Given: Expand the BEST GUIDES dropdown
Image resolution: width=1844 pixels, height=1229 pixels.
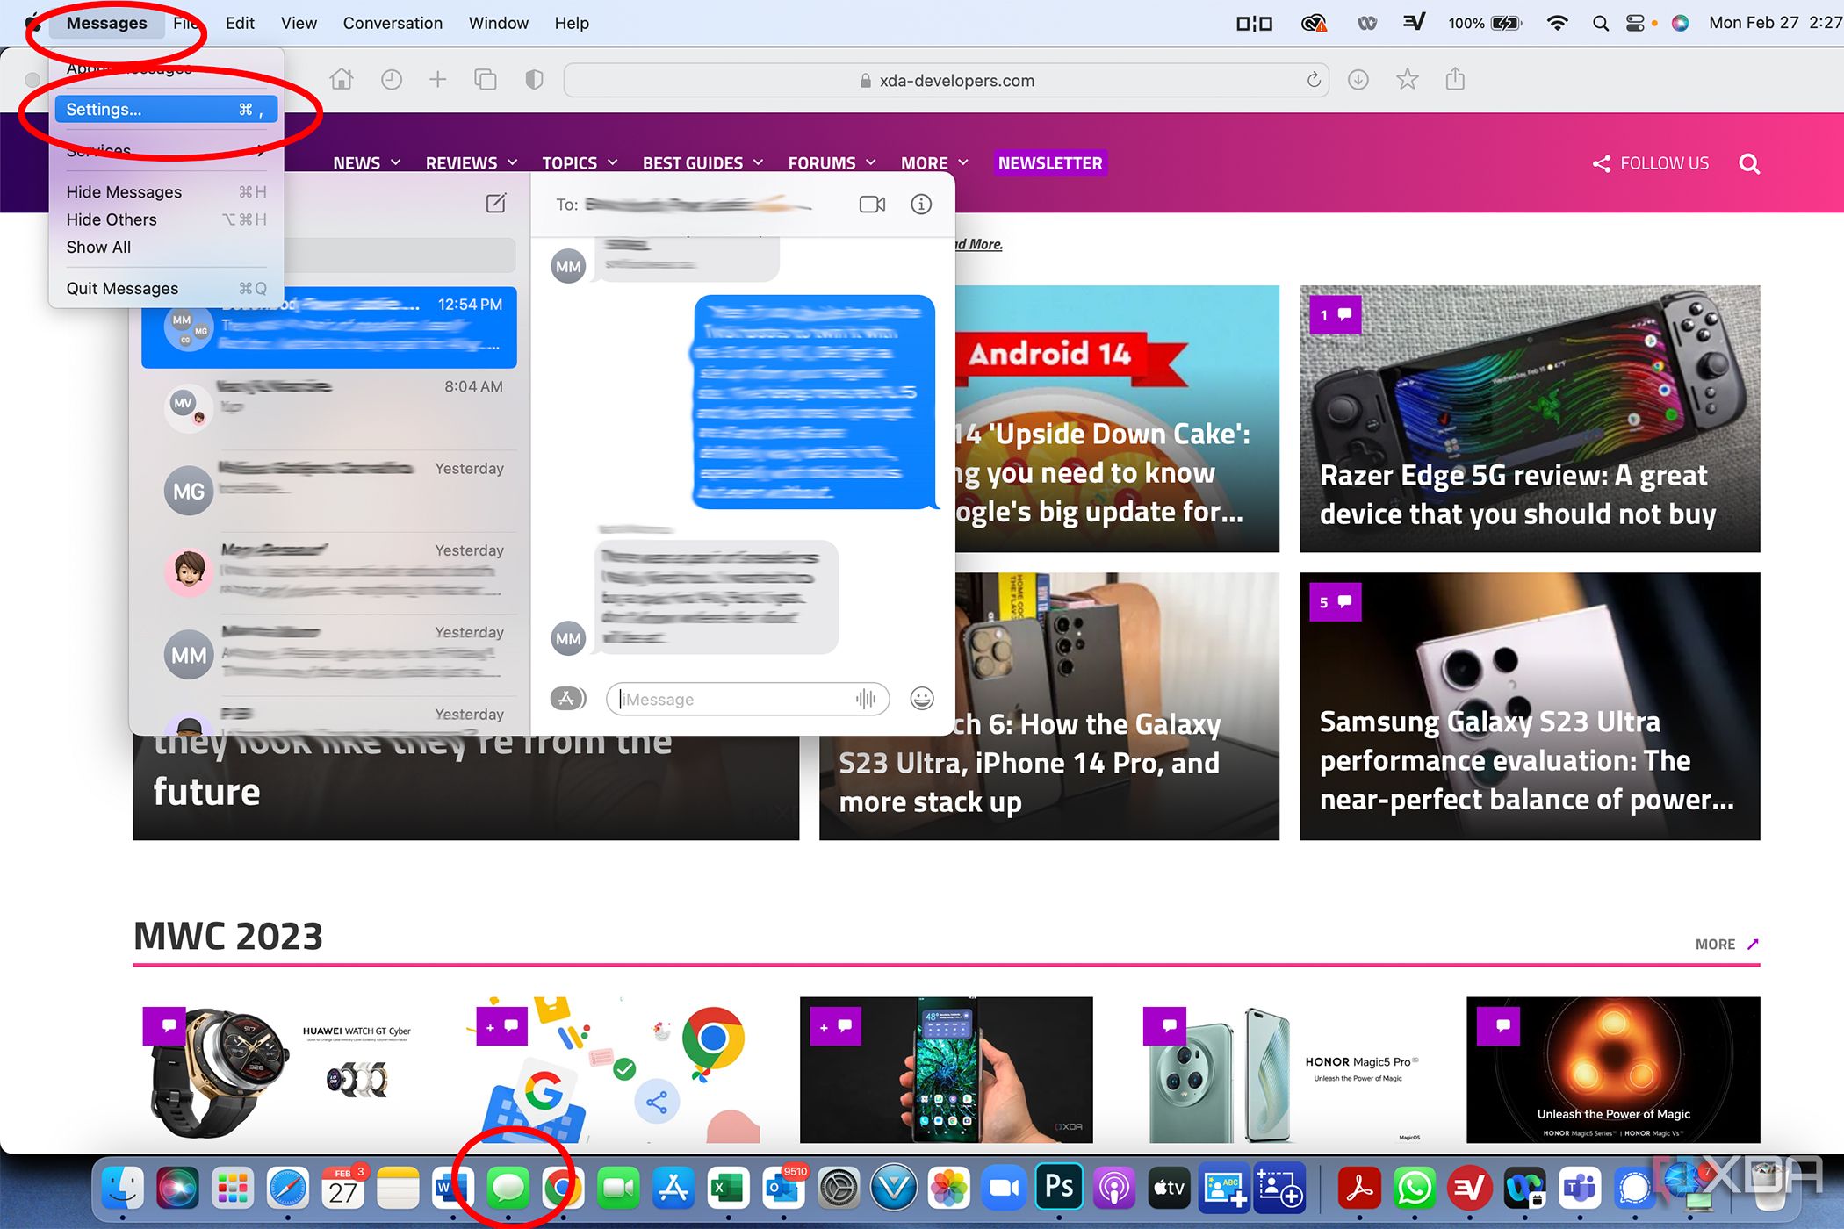Looking at the screenshot, I should (702, 162).
